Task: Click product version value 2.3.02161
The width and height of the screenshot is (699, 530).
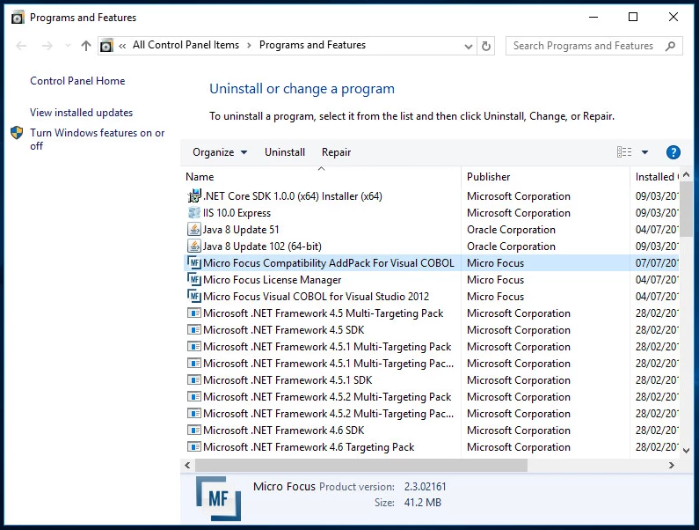Action: click(425, 487)
